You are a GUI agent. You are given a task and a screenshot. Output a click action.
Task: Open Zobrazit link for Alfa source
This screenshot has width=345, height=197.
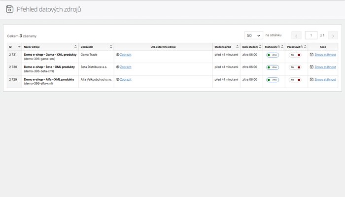click(126, 79)
